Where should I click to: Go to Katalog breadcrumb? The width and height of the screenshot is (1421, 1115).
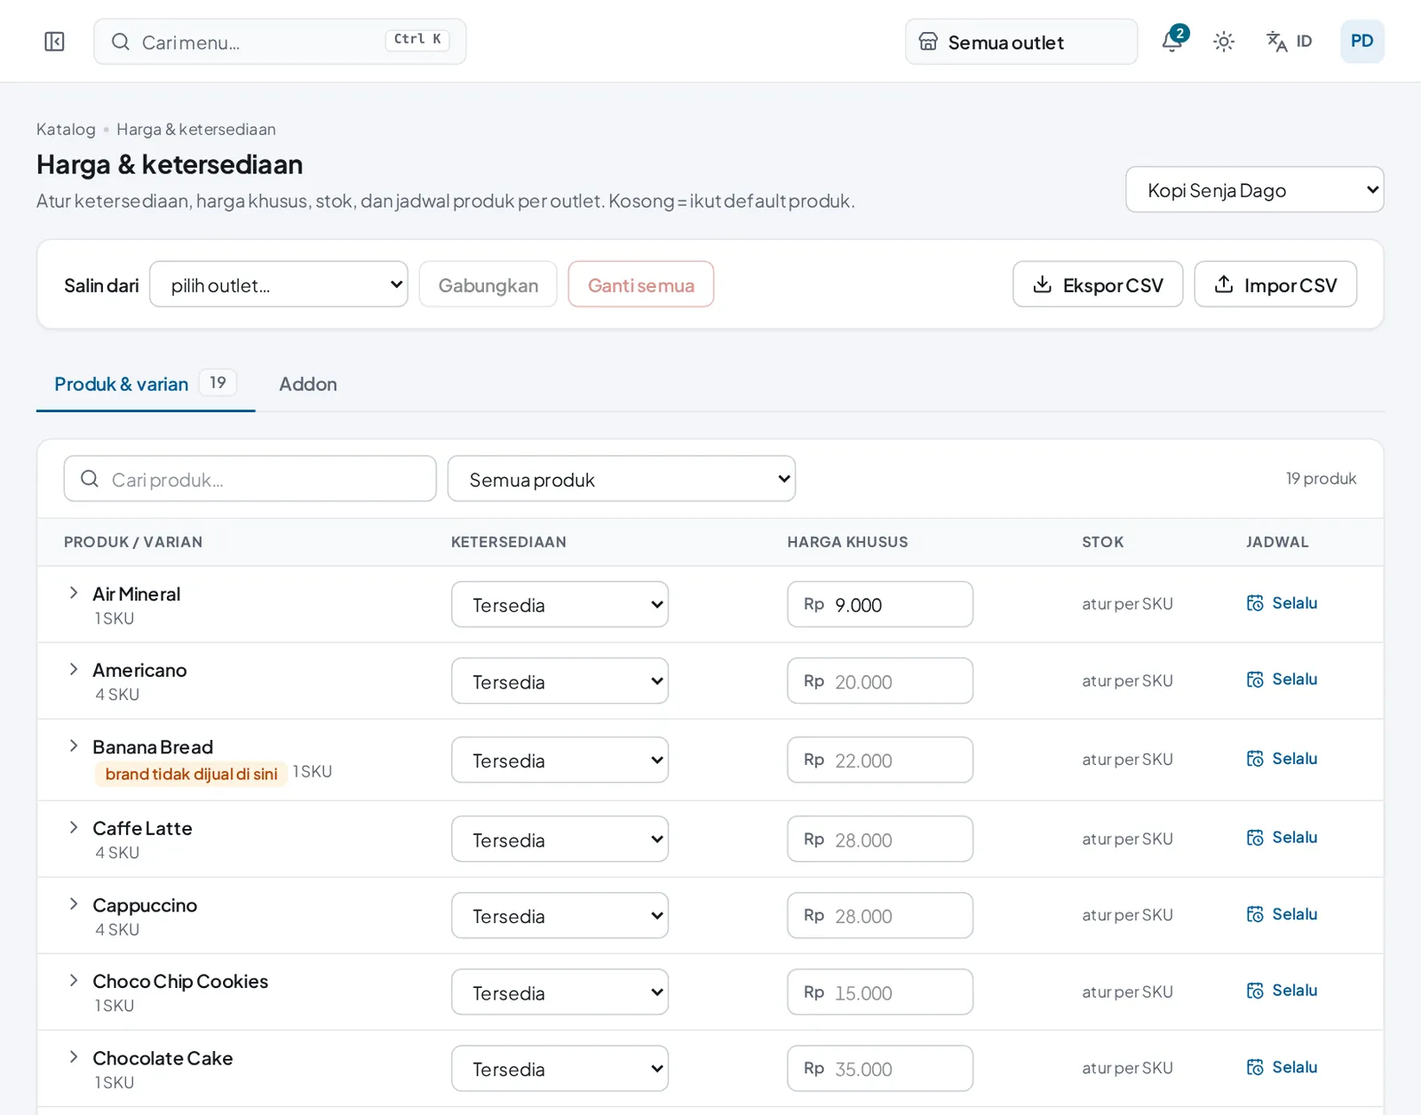[x=66, y=129]
